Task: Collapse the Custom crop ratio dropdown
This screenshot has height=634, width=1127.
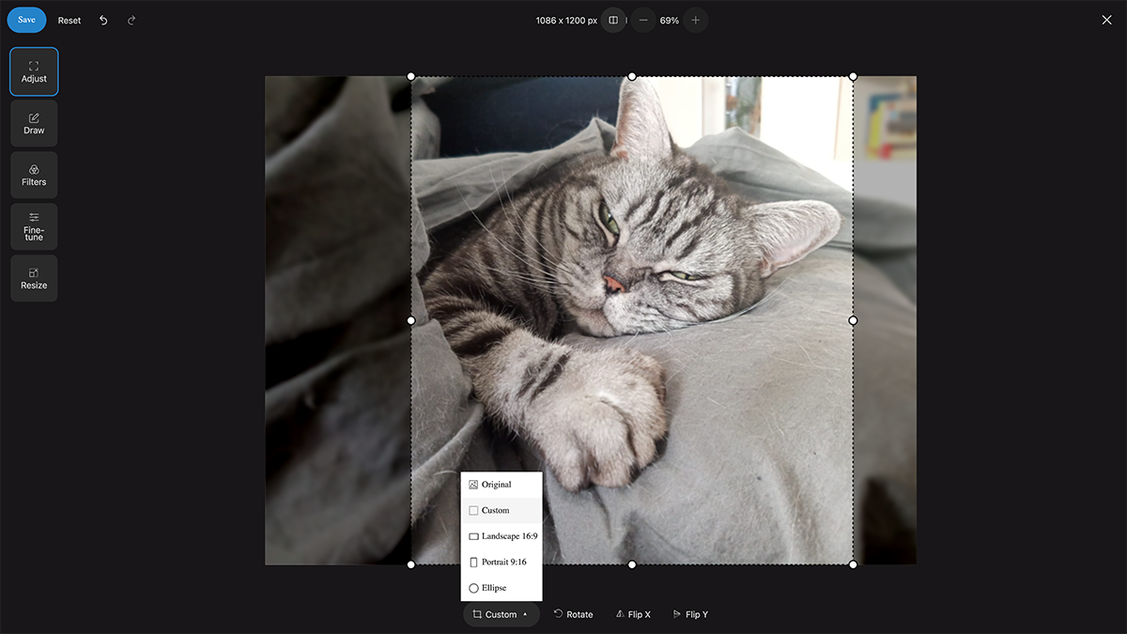Action: point(501,614)
